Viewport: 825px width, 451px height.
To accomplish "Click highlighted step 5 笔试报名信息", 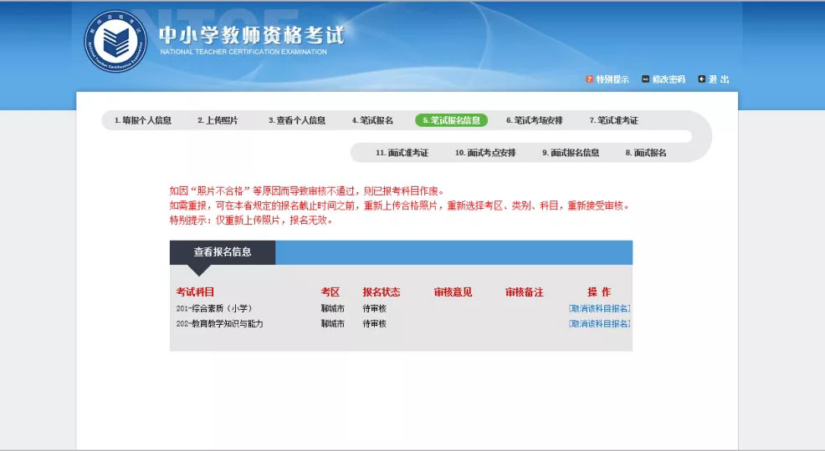I will [451, 120].
